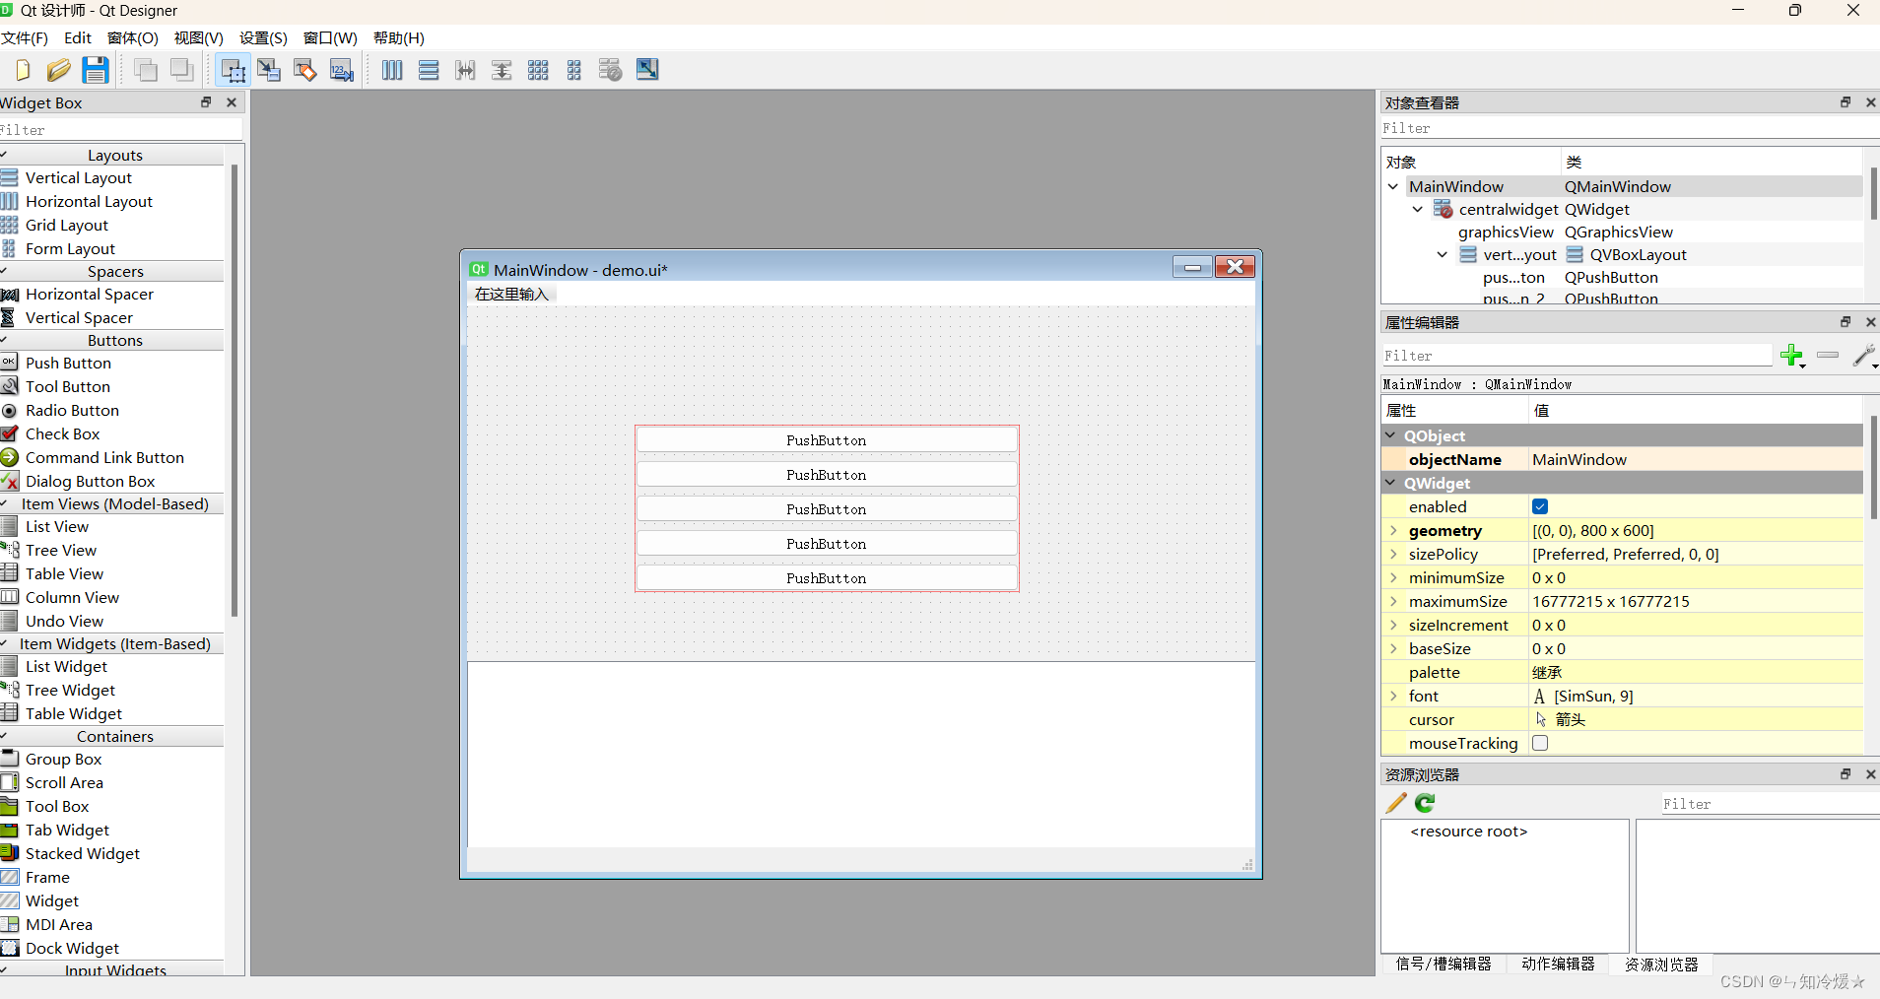Collapse the centralwidget tree node
This screenshot has width=1880, height=999.
tap(1417, 209)
